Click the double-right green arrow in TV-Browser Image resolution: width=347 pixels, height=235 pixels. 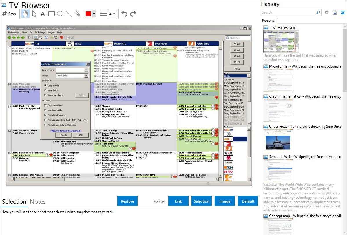point(23,38)
